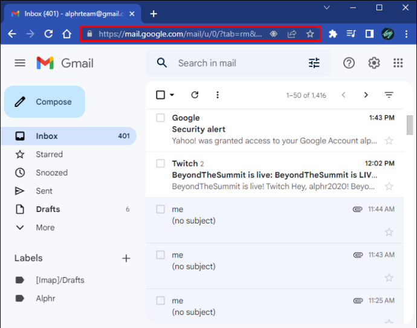This screenshot has height=328, width=417.
Task: Go to newer emails page arrow
Action: tap(343, 95)
